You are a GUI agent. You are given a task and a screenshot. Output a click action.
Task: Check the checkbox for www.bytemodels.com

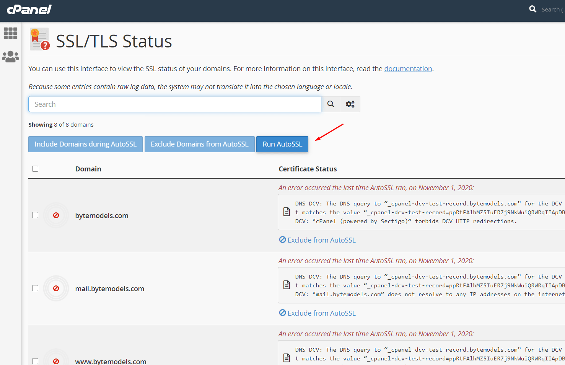[35, 361]
